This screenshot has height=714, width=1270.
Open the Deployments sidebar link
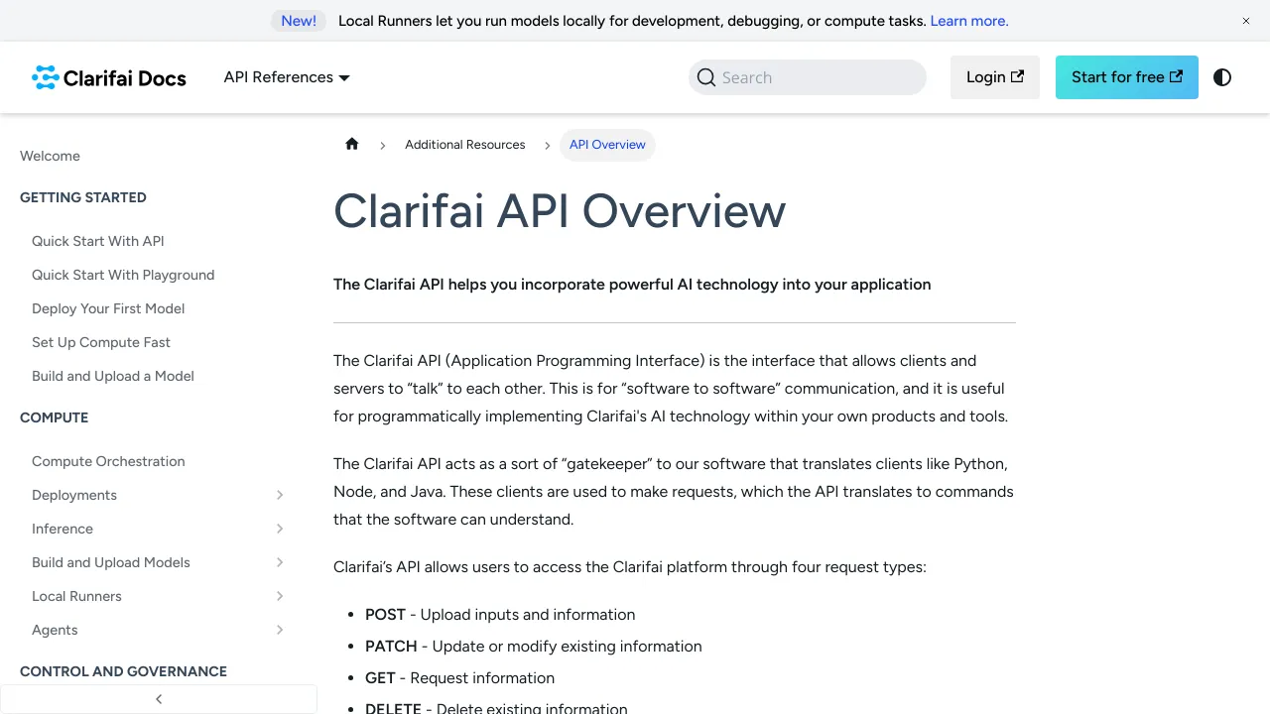[74, 495]
